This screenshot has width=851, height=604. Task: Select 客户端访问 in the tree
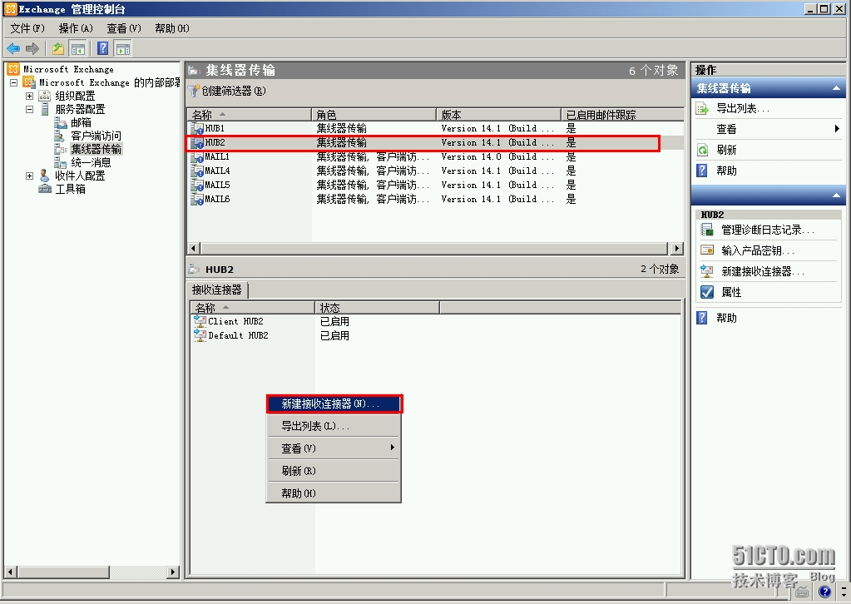click(96, 136)
